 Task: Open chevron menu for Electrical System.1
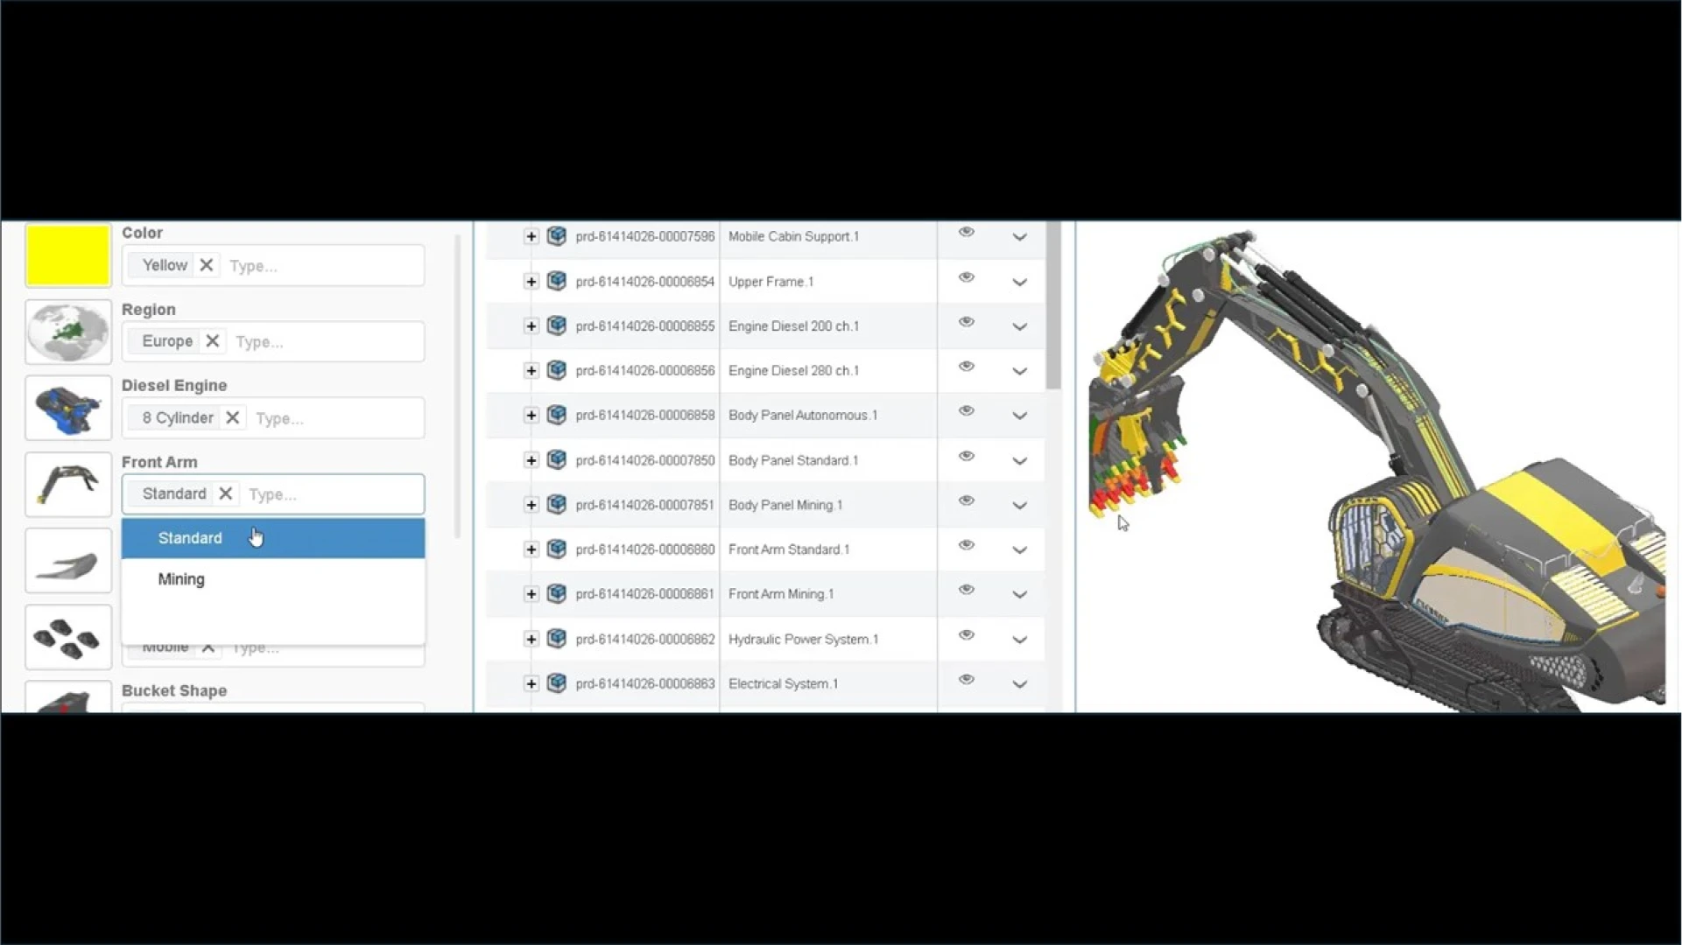1020,684
